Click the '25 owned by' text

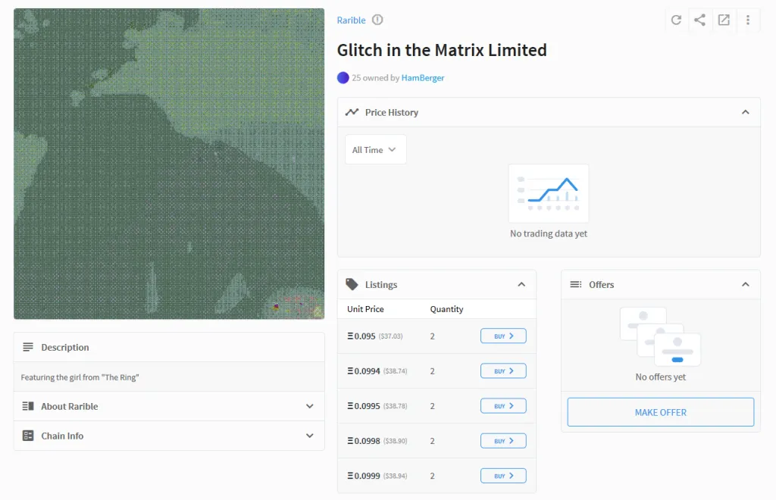pos(376,77)
